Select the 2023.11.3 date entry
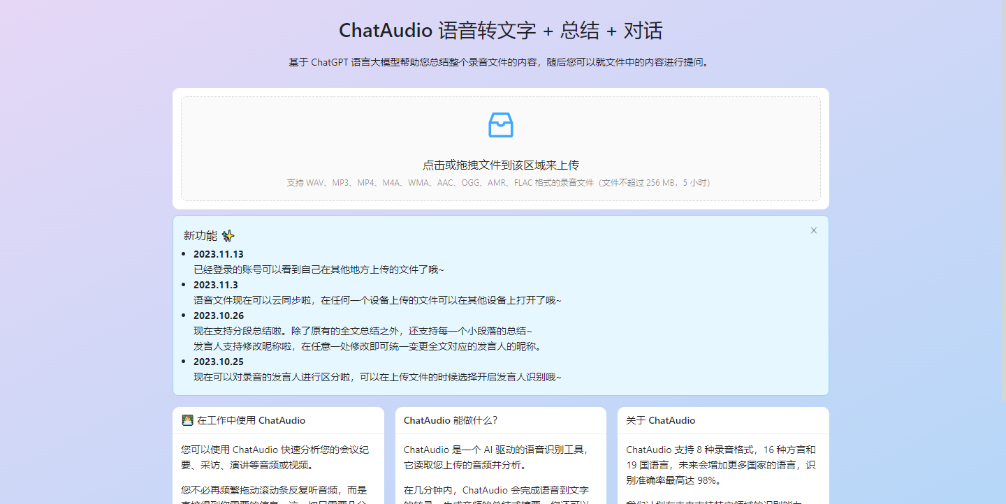Viewport: 1006px width, 504px height. coord(216,285)
